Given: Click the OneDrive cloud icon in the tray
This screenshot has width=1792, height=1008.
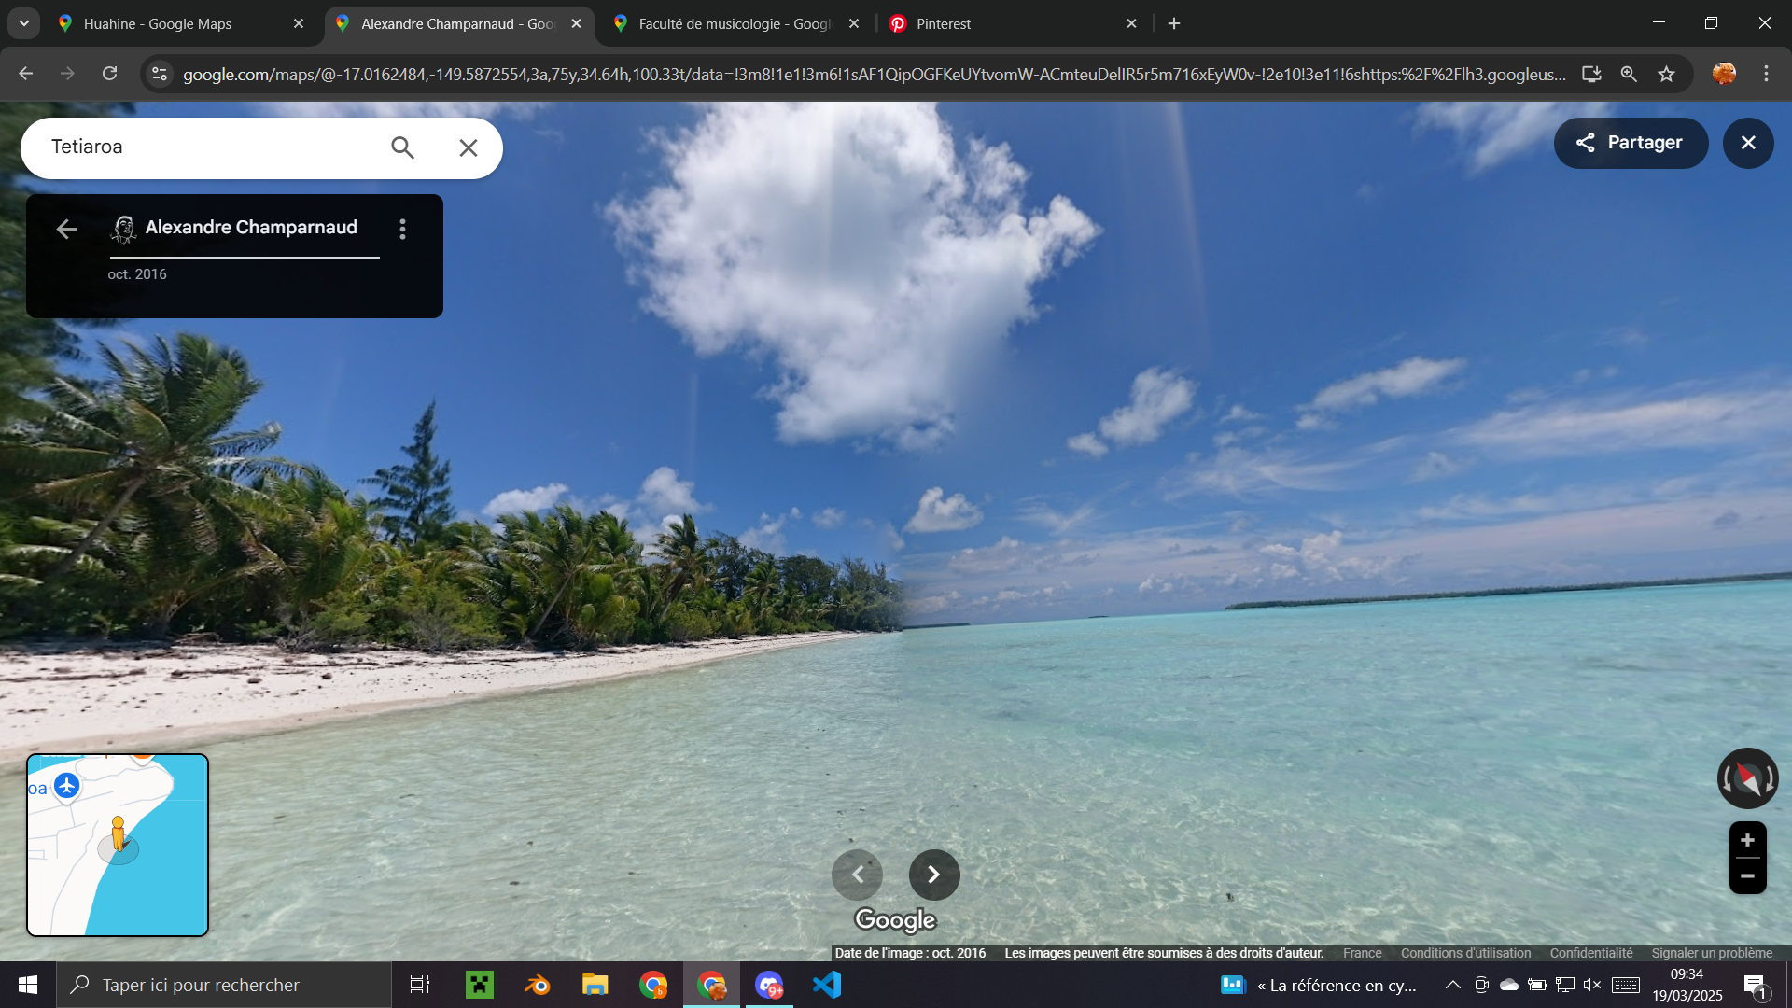Looking at the screenshot, I should (1509, 985).
